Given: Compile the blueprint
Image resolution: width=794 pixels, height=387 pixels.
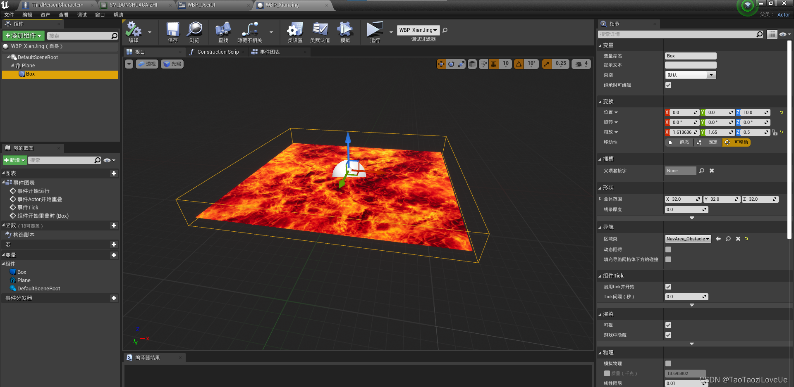Looking at the screenshot, I should (133, 32).
